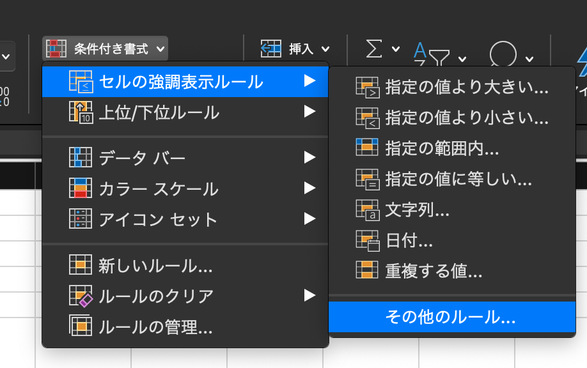Choose 新しいルール... option
The width and height of the screenshot is (587, 368).
coord(185,266)
